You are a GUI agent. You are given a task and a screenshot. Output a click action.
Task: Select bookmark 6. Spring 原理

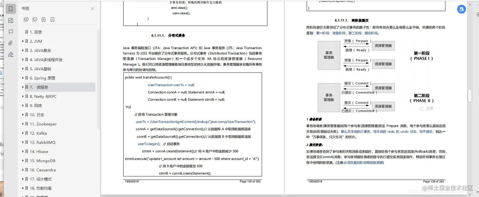click(x=42, y=78)
